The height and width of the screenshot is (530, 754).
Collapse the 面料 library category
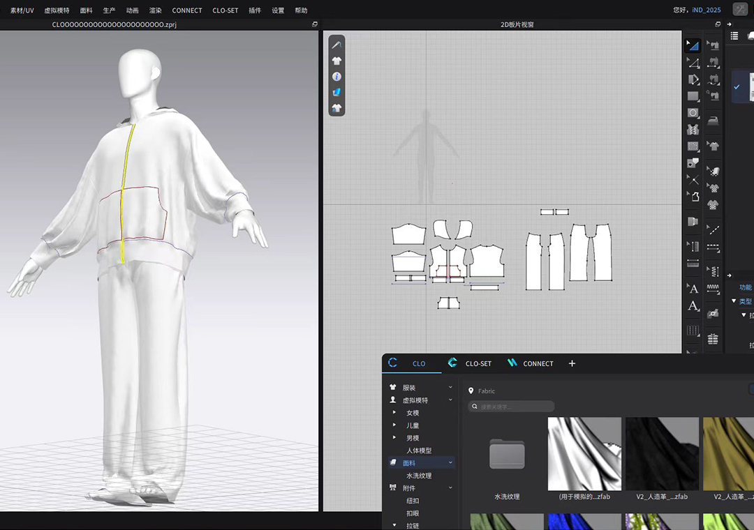450,463
